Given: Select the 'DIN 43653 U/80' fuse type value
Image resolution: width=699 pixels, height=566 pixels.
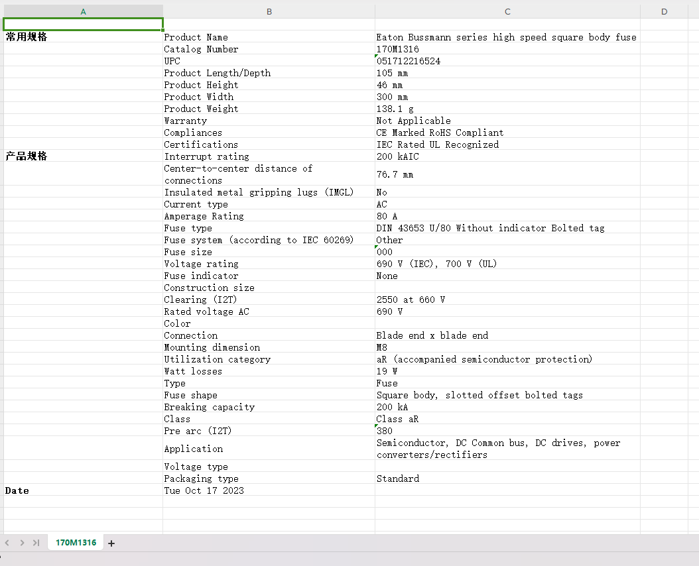Looking at the screenshot, I should (x=508, y=228).
